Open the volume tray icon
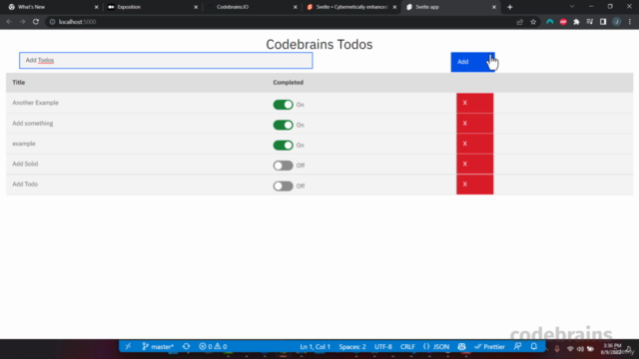This screenshot has height=359, width=639. pyautogui.click(x=580, y=349)
